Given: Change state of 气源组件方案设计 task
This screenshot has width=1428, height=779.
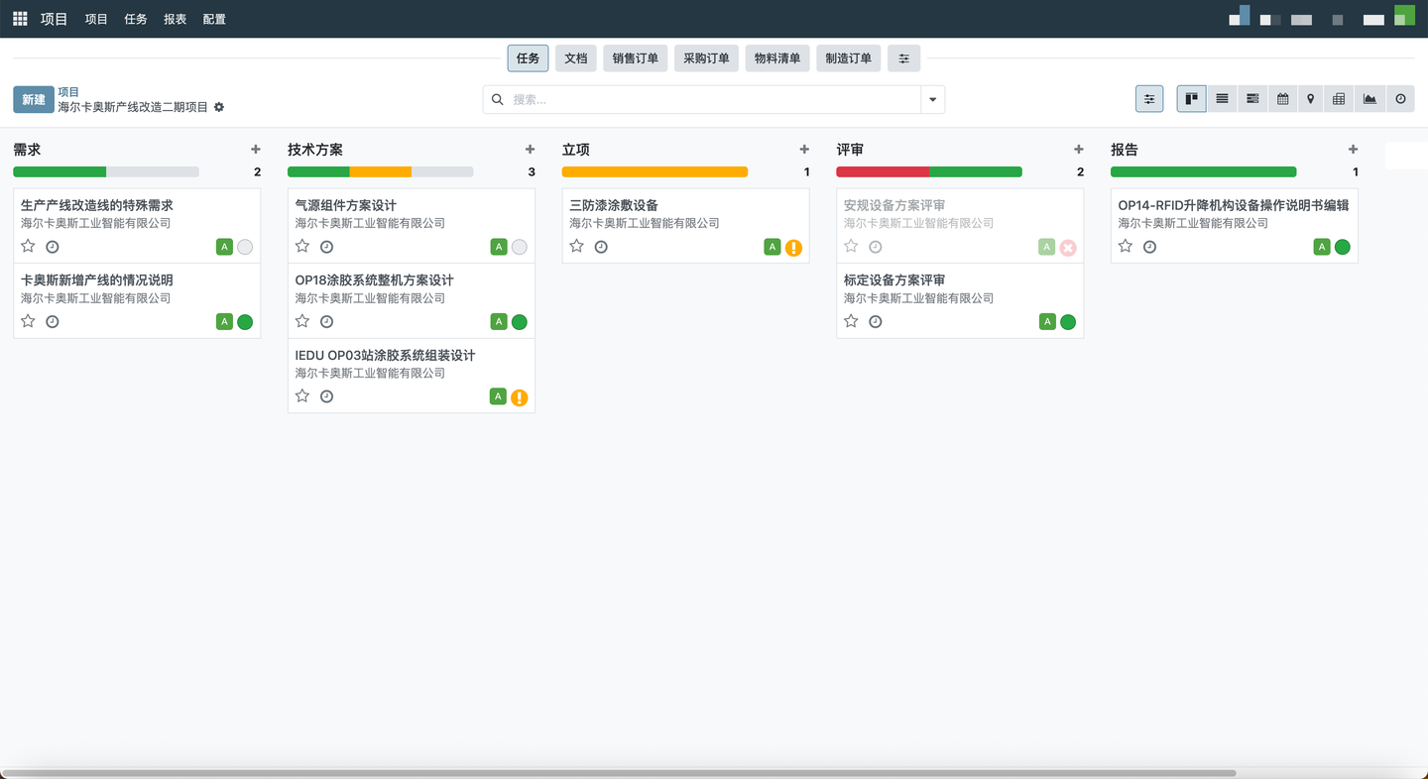Looking at the screenshot, I should (520, 247).
